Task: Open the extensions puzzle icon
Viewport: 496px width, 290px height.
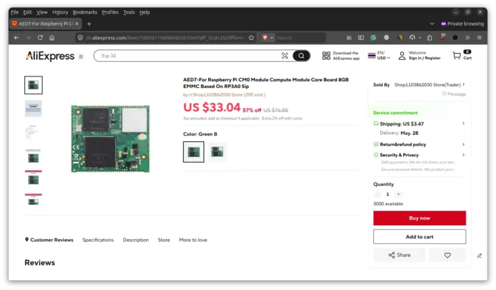Action: 430,38
